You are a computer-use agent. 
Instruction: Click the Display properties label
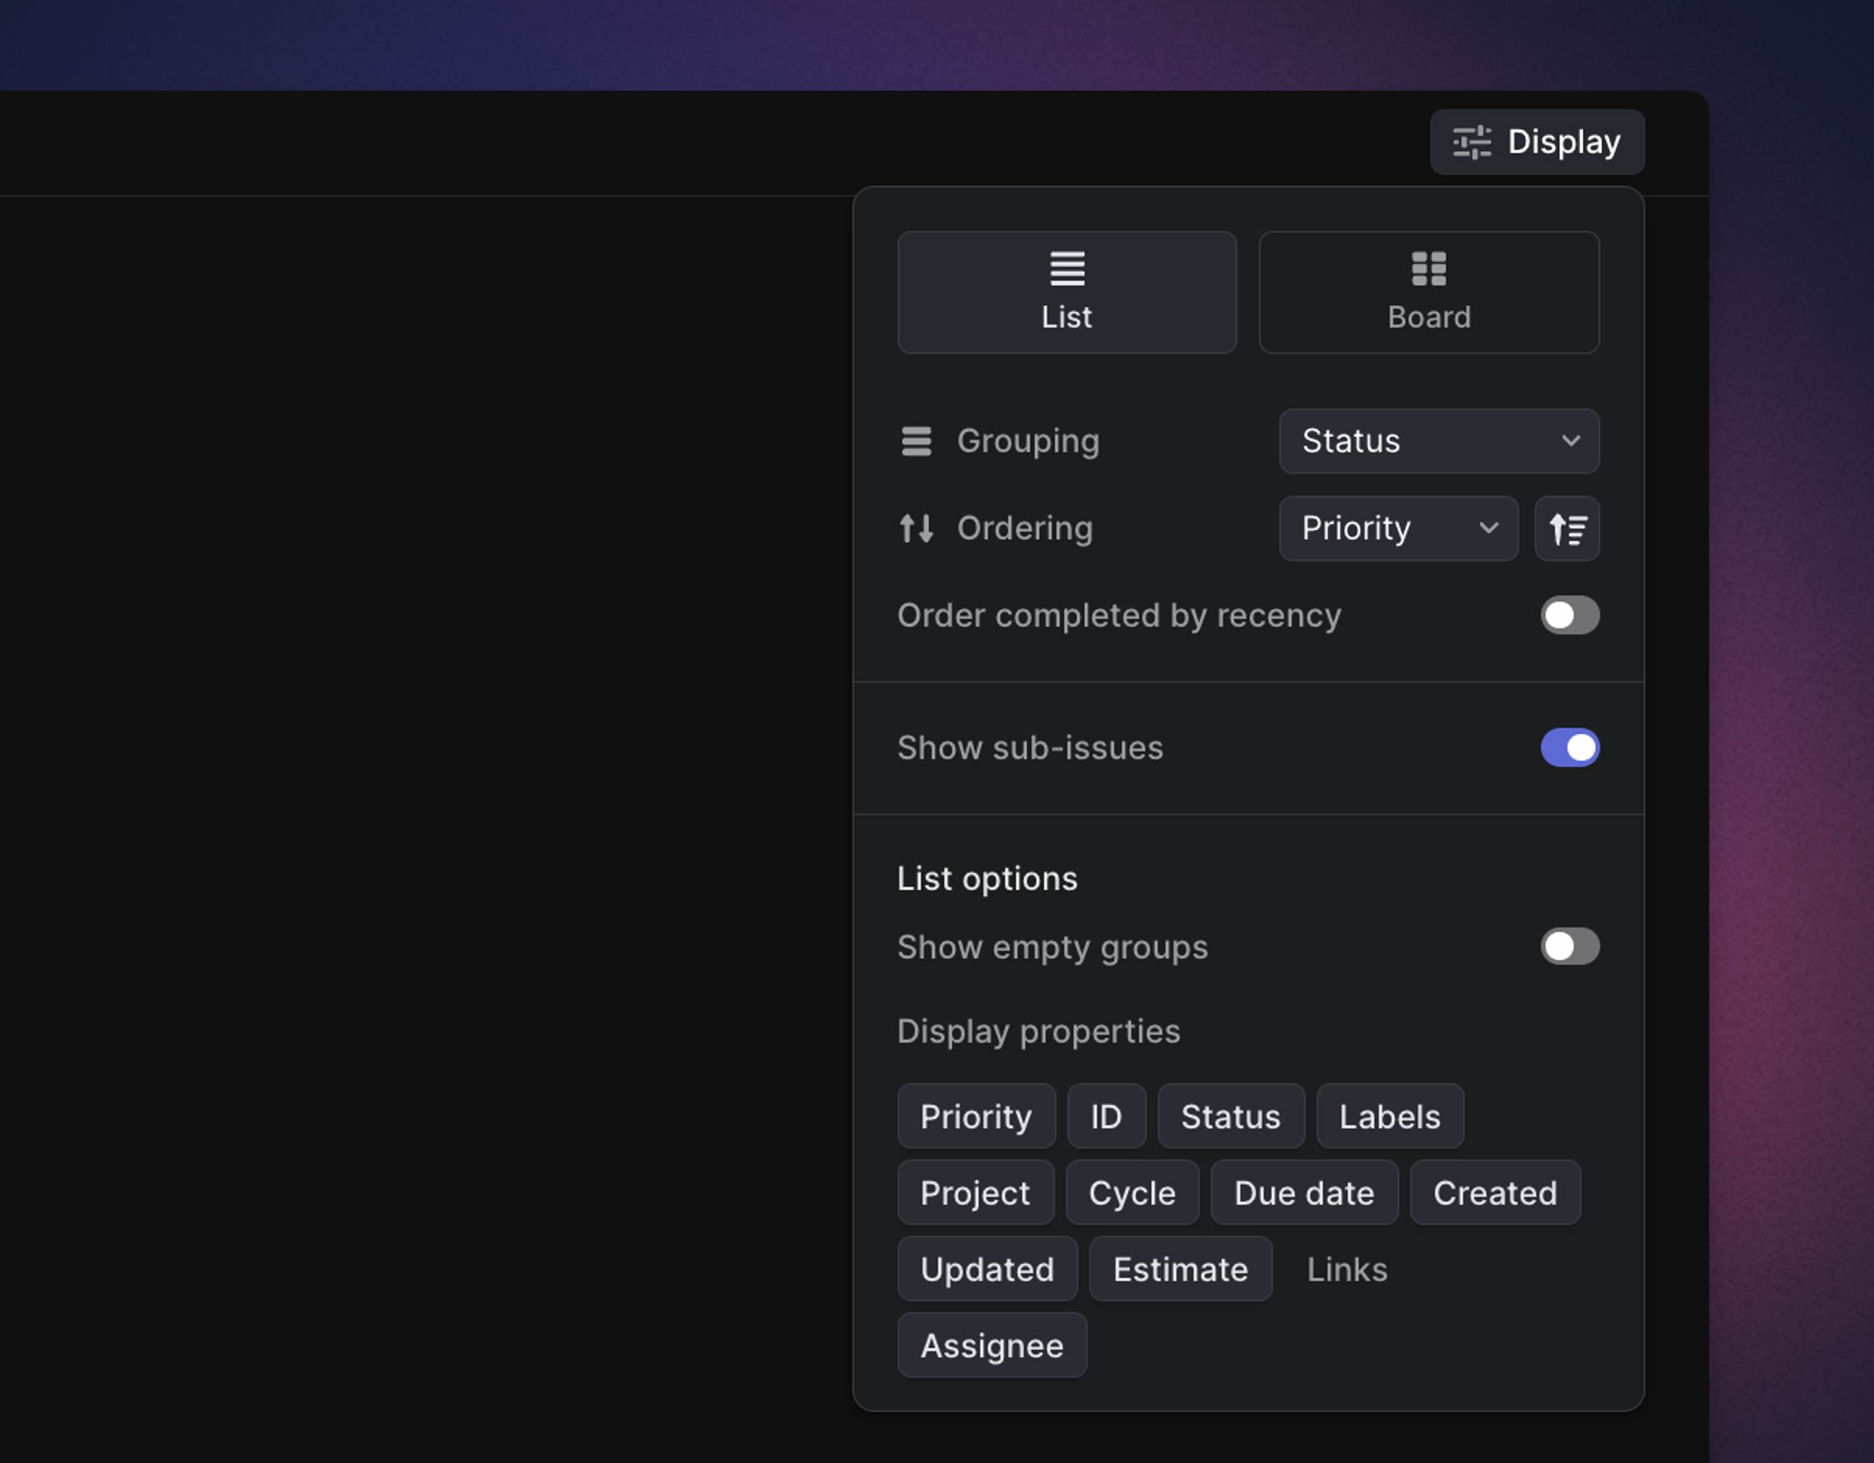point(1039,1032)
